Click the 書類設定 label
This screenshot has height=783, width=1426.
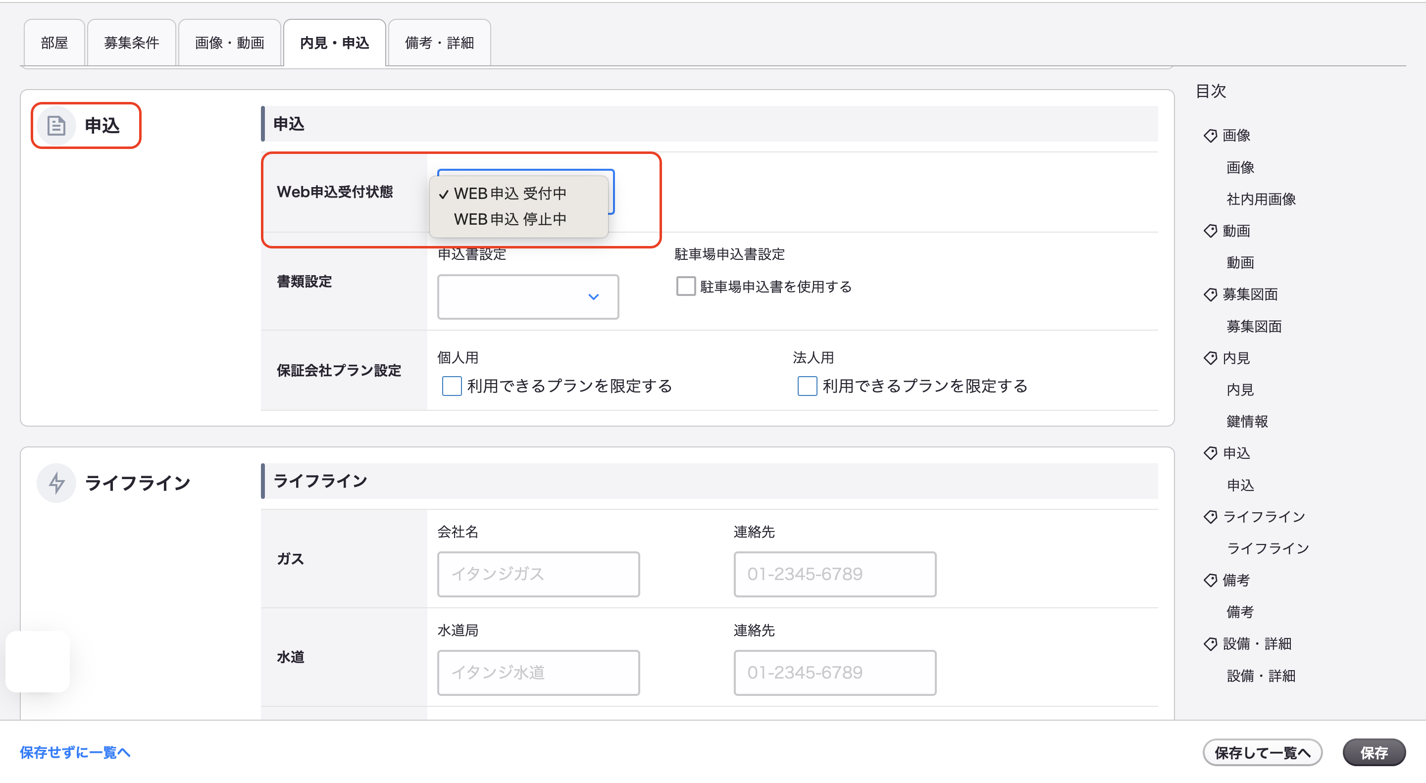pos(304,282)
